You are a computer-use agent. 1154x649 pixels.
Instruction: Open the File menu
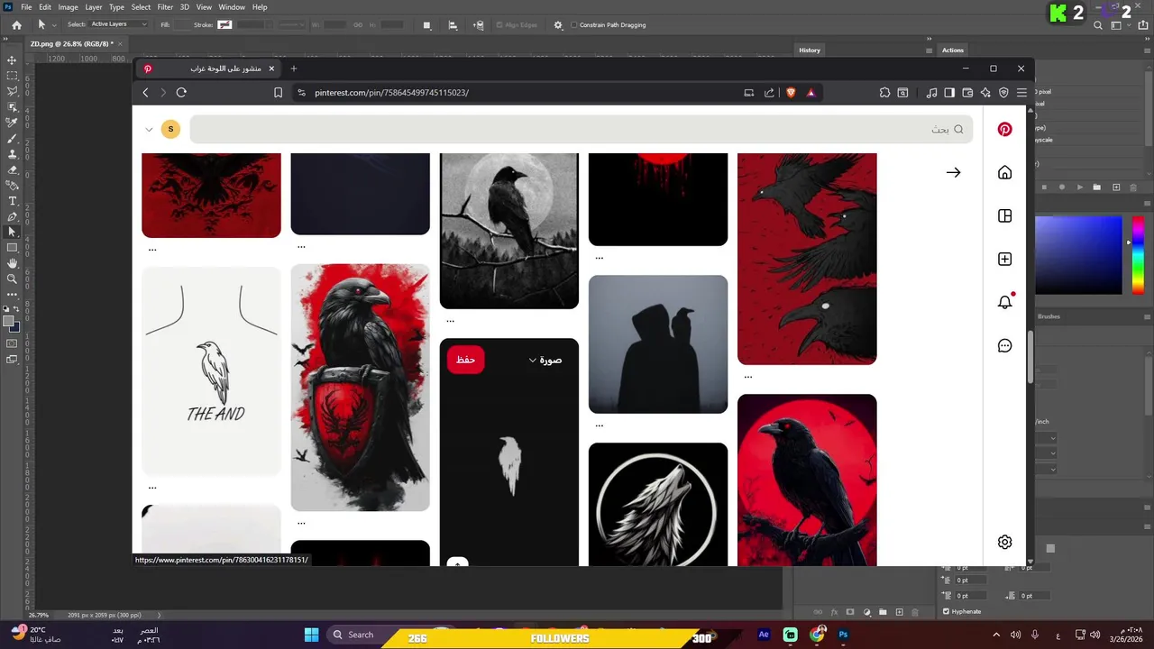[x=26, y=7]
